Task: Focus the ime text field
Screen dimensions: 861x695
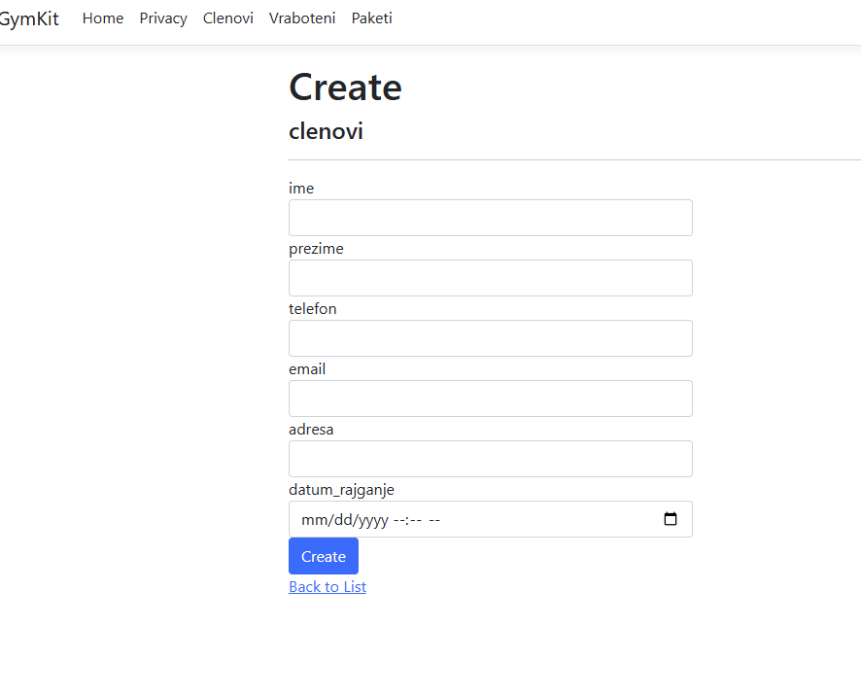Action: (x=491, y=218)
